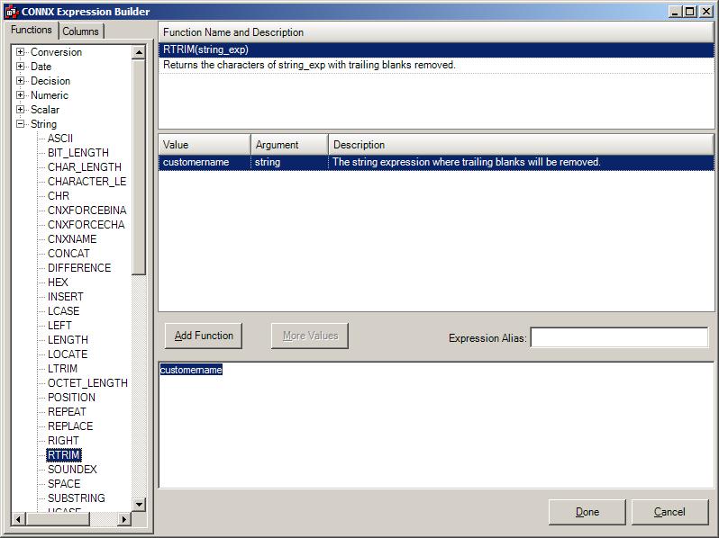Select the REPEAT function
This screenshot has height=538, width=719.
coord(67,412)
